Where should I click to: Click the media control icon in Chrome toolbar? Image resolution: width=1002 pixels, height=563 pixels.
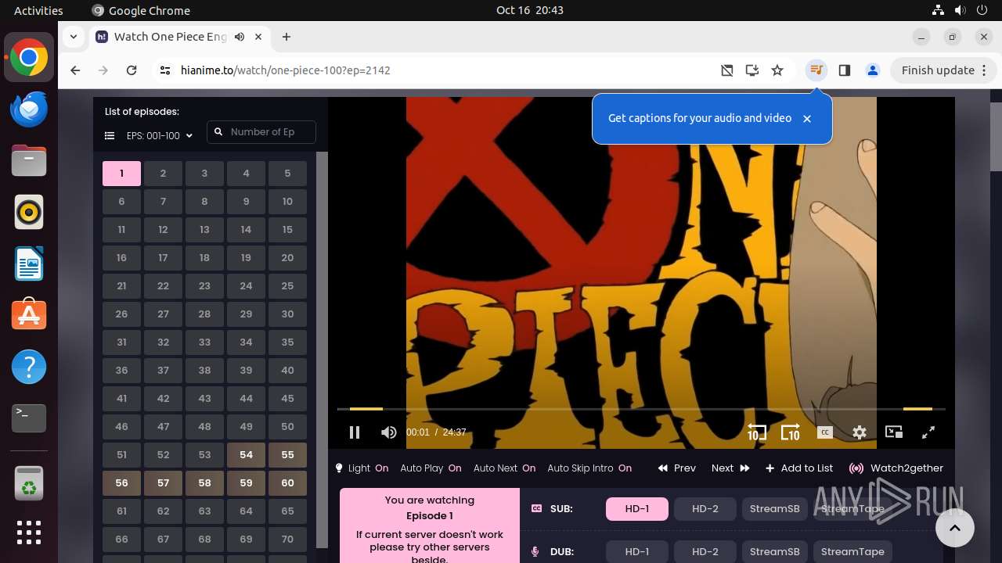coord(816,70)
